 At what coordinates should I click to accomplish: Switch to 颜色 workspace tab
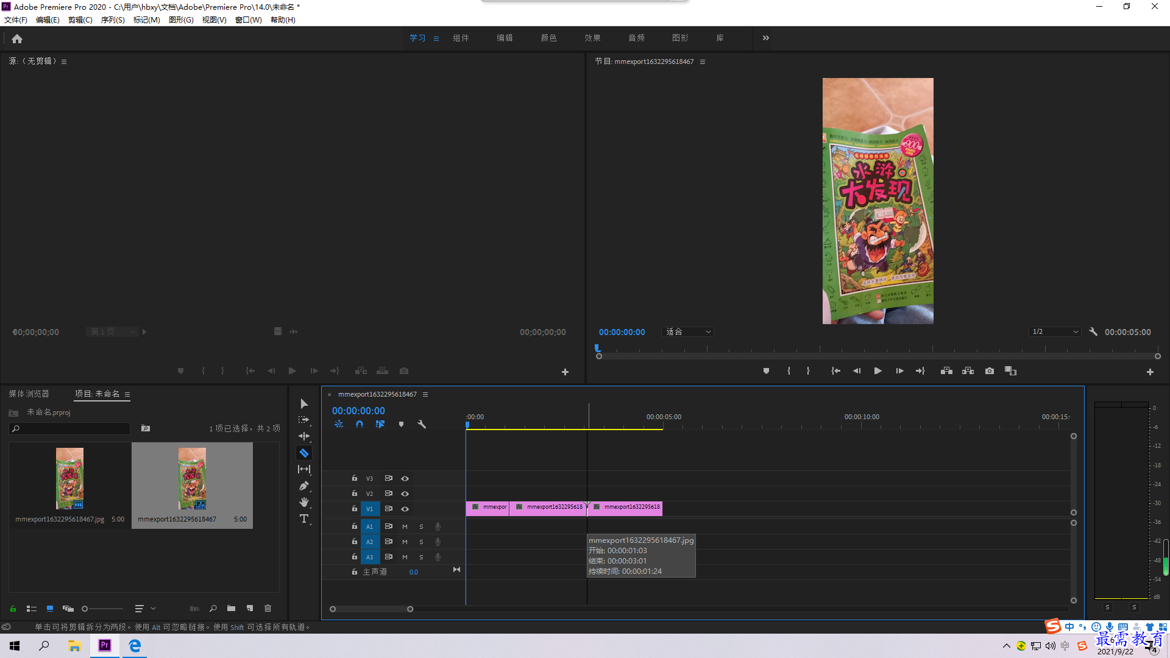[548, 38]
